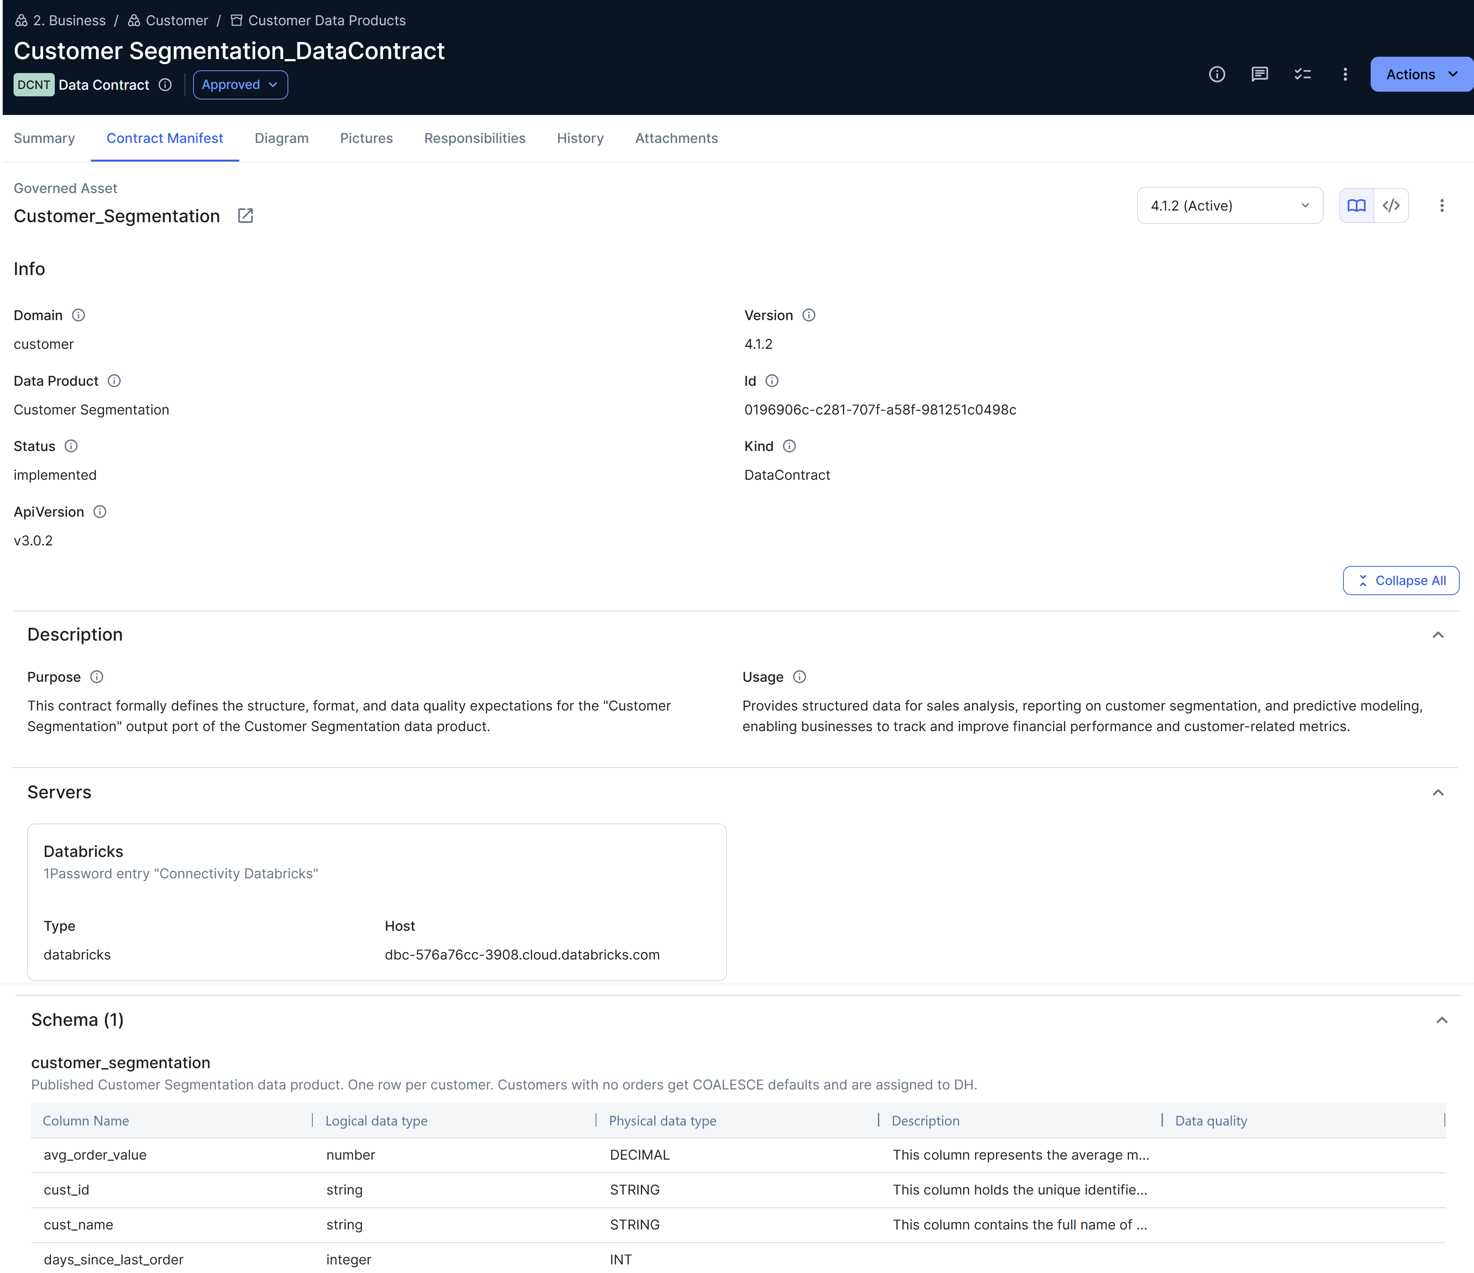
Task: Sort by Column Name header
Action: (85, 1121)
